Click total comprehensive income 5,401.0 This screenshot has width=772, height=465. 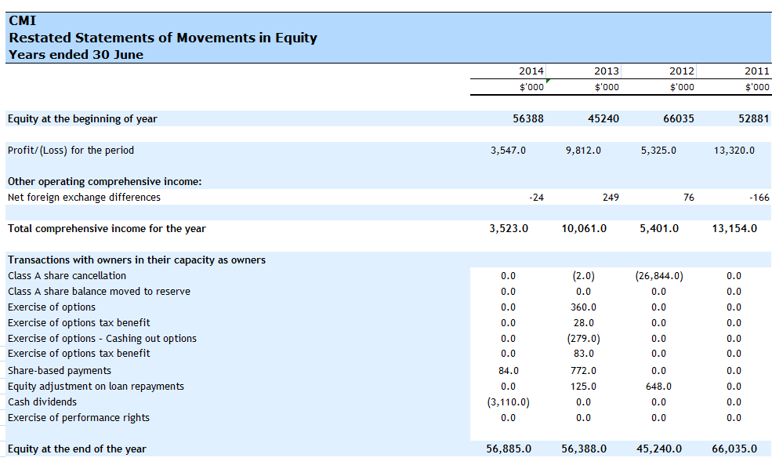tap(659, 228)
